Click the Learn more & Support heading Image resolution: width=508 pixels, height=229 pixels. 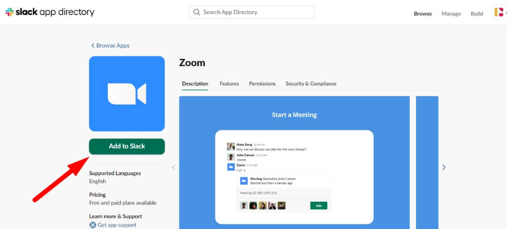tap(116, 216)
